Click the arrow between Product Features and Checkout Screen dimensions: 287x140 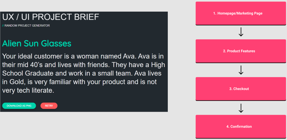(x=241, y=70)
